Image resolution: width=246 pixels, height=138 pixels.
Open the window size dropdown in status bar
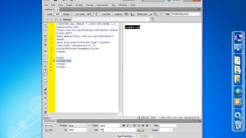(x=166, y=118)
